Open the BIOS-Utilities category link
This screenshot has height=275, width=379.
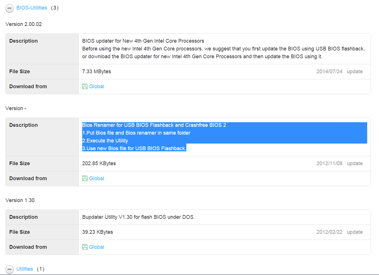pos(32,8)
